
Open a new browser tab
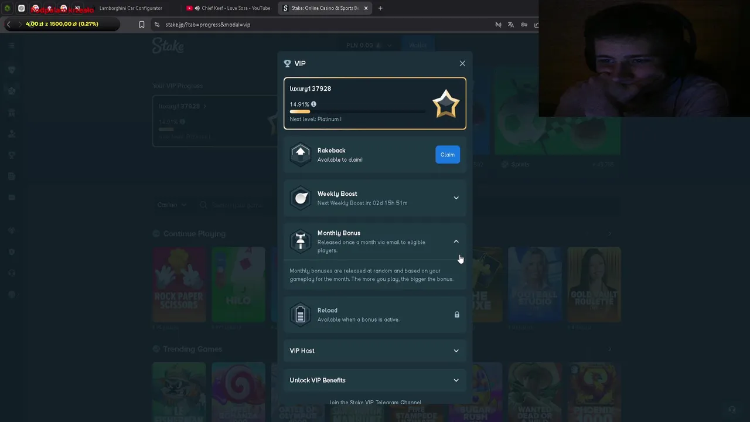coord(380,8)
